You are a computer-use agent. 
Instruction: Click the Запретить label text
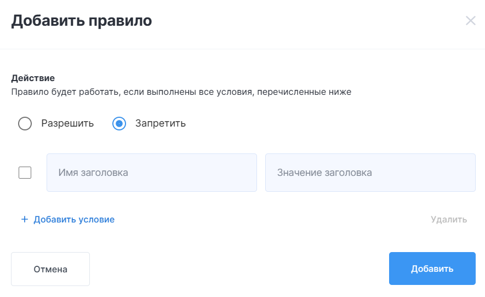[x=161, y=123]
